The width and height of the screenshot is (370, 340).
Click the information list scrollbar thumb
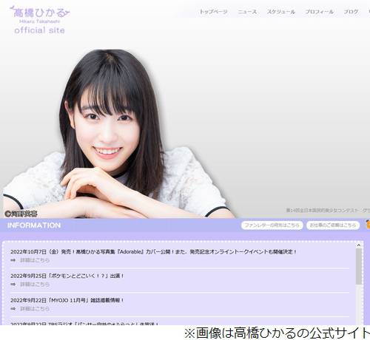359,267
